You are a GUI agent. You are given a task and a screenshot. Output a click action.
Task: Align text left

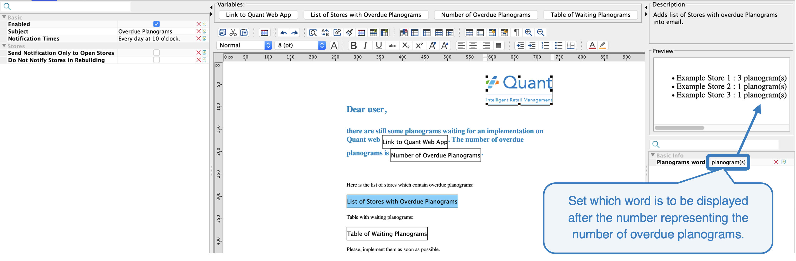point(461,45)
